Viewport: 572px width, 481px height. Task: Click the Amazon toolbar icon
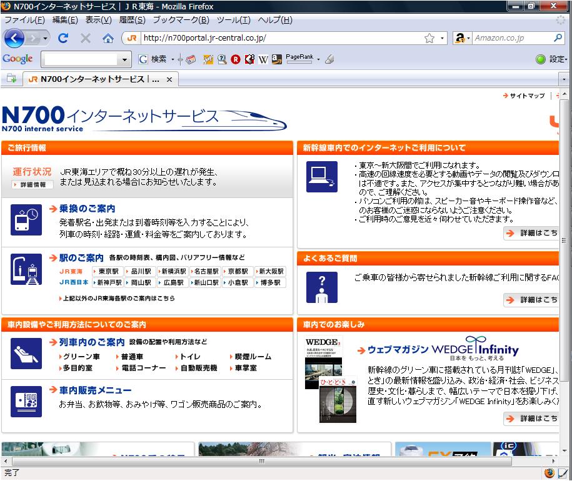tap(277, 59)
